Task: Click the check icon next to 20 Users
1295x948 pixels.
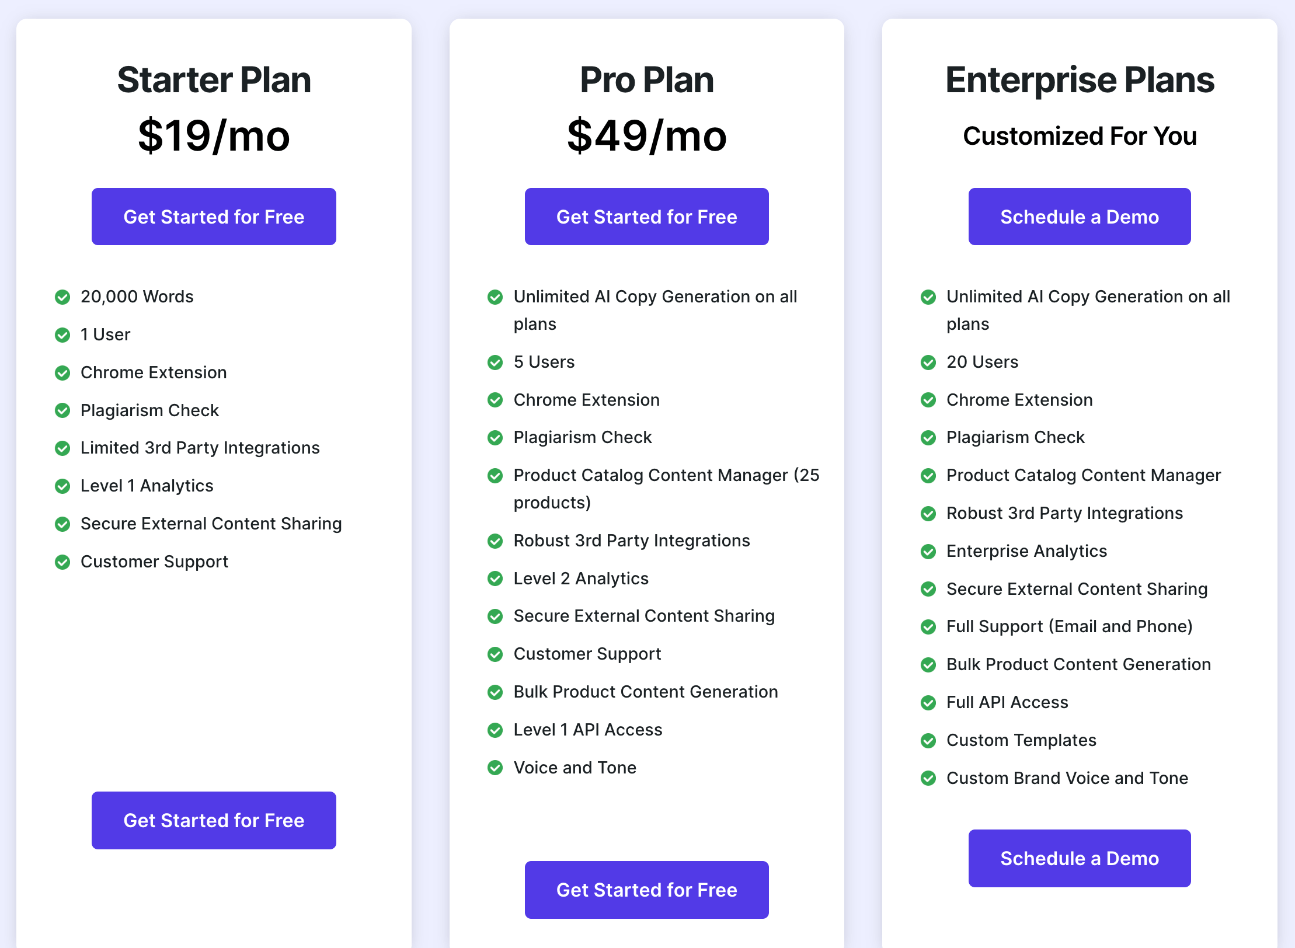Action: coord(928,363)
